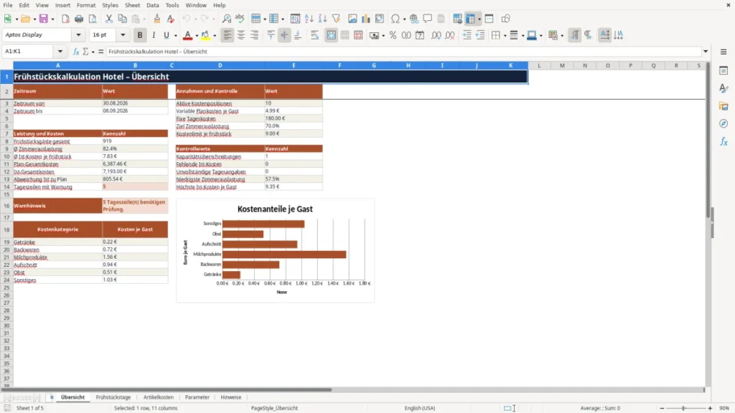Open the Format menu
This screenshot has width=735, height=413.
click(86, 5)
